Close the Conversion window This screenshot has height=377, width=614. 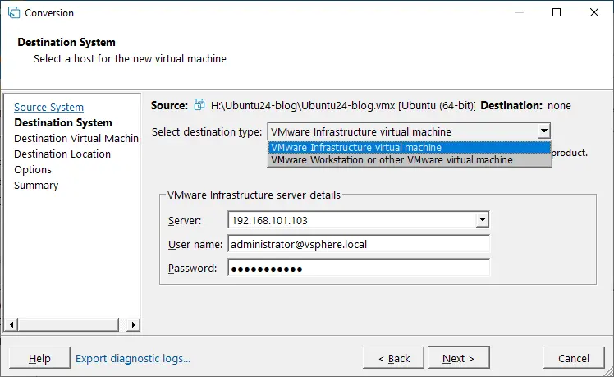click(x=594, y=12)
